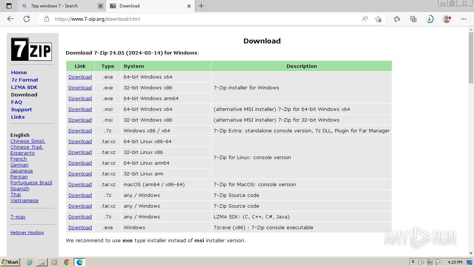
Task: Open LZMA SDK sidebar link
Action: point(24,87)
